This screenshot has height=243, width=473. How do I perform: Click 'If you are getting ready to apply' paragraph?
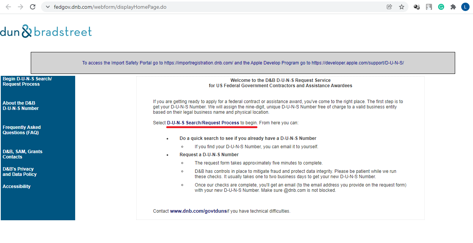[x=278, y=107]
